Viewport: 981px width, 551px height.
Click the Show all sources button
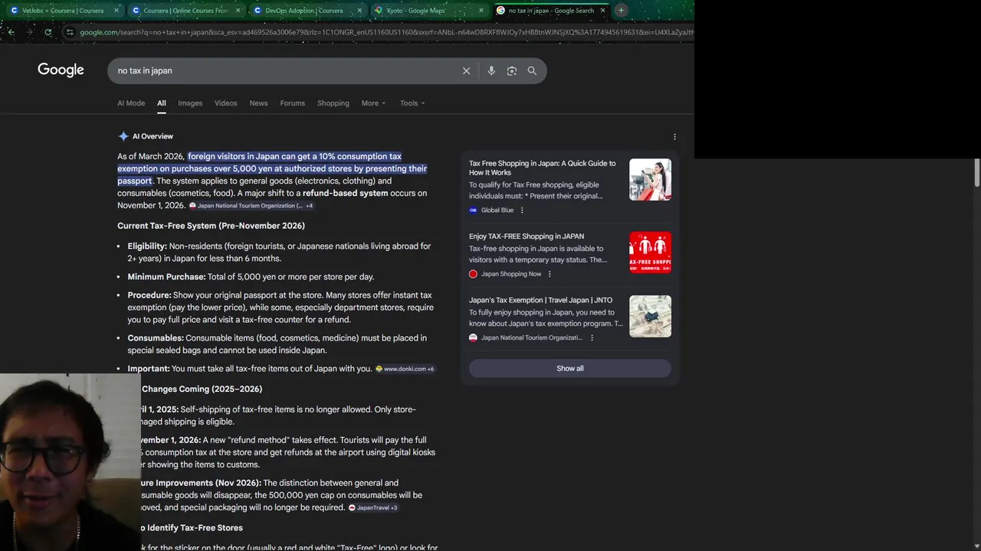pos(570,368)
